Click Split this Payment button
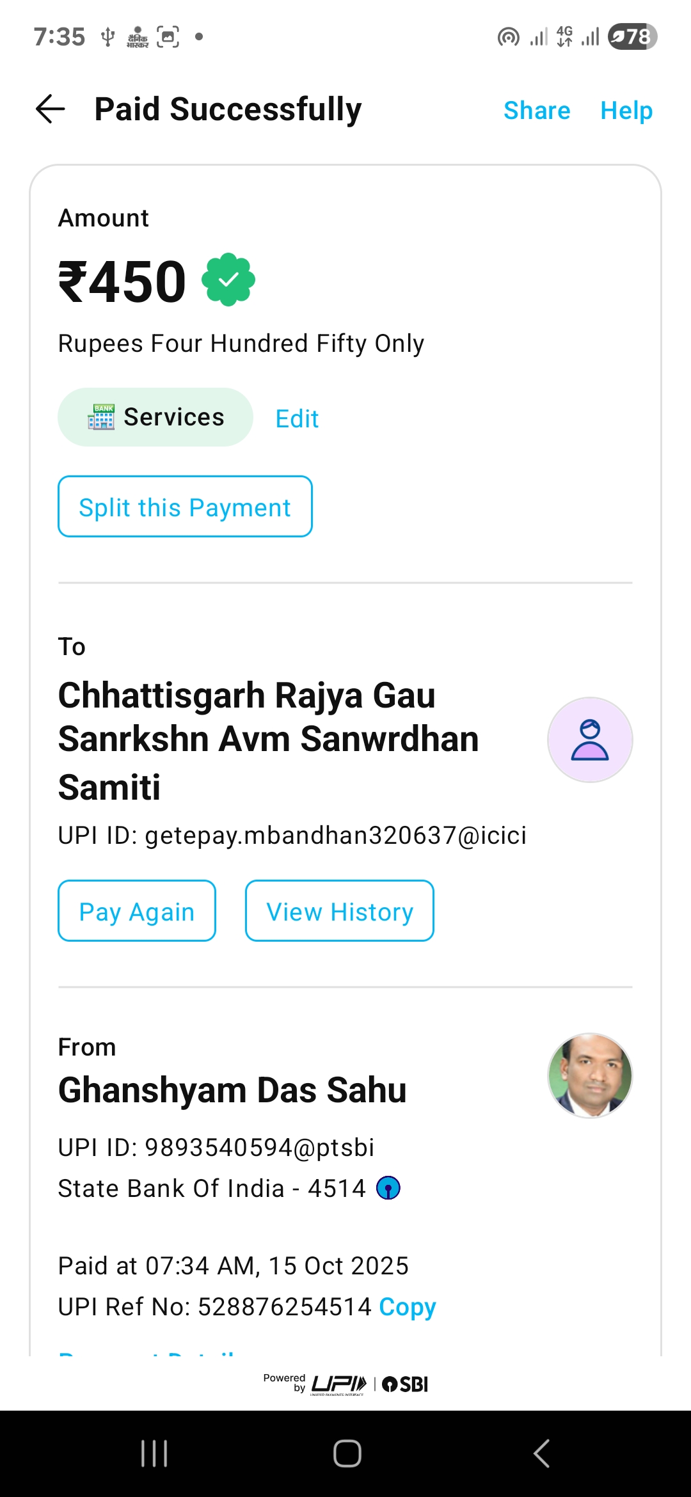The width and height of the screenshot is (691, 1497). point(185,507)
